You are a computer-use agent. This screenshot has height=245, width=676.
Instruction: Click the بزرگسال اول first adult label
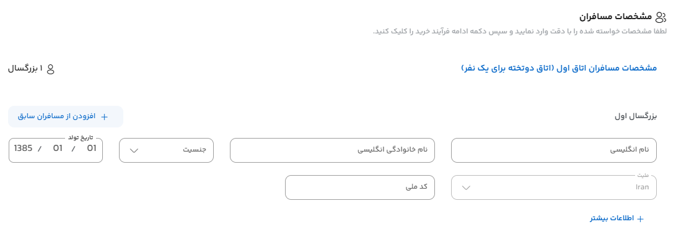636,116
